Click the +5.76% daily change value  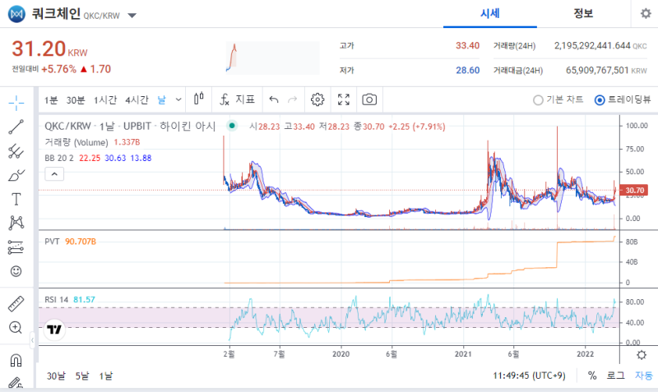58,69
